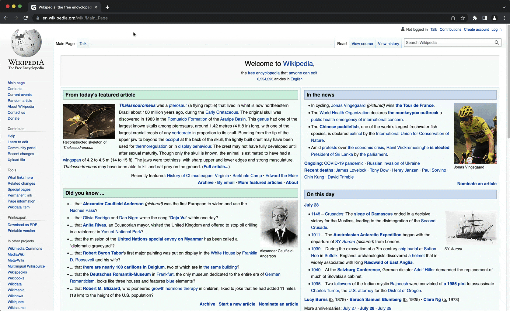Viewport: 510px width, 311px height.
Task: Click Download as PDF
Action: click(x=22, y=225)
